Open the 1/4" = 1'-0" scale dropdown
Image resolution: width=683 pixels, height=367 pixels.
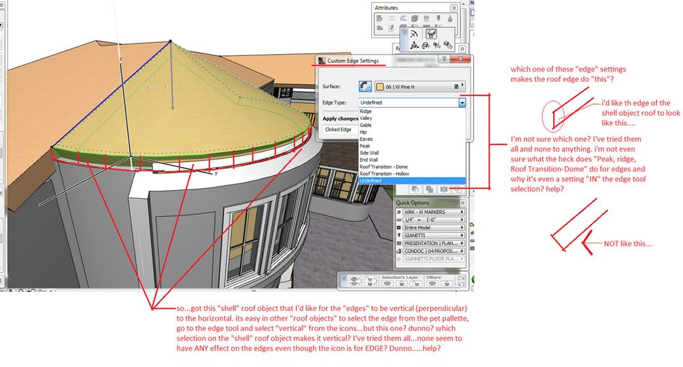(433, 220)
